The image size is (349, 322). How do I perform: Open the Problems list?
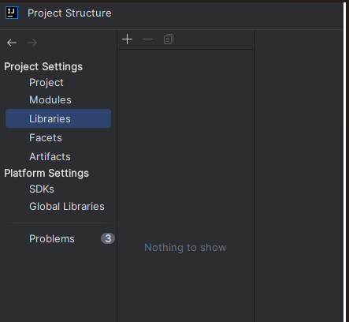[52, 239]
